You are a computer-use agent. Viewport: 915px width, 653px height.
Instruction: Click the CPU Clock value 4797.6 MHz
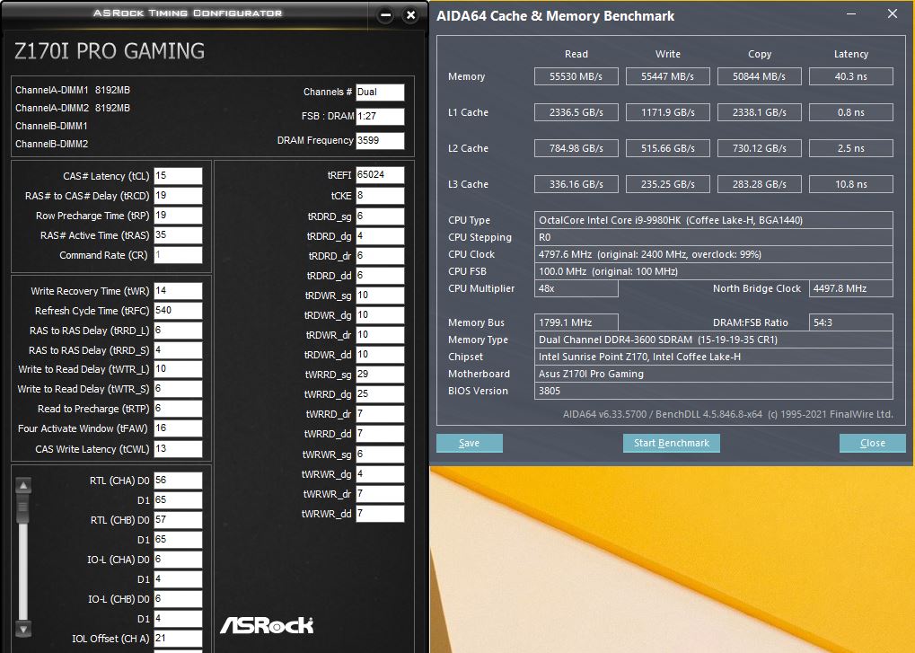[714, 254]
